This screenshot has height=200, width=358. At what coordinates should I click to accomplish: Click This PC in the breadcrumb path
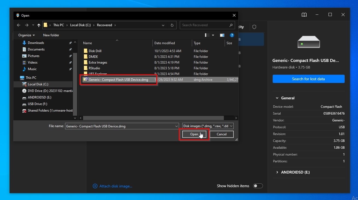[x=58, y=25]
